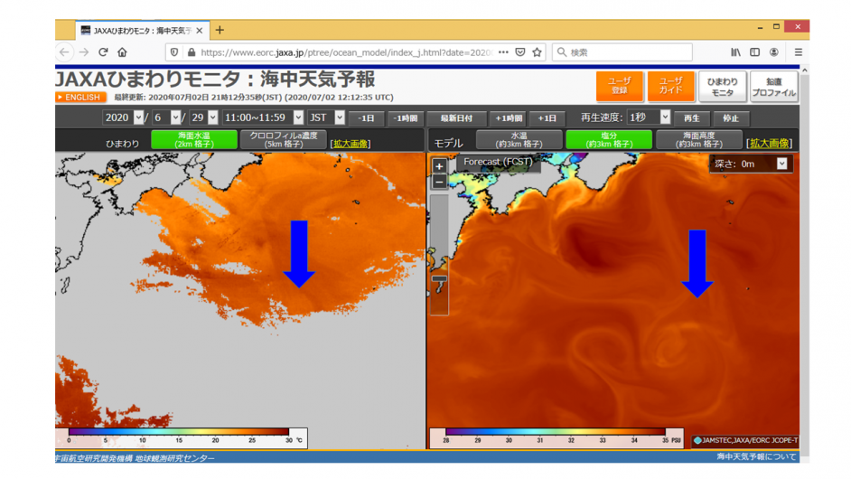This screenshot has height=479, width=851.
Task: Click the map zoom slider handle
Action: pyautogui.click(x=439, y=278)
